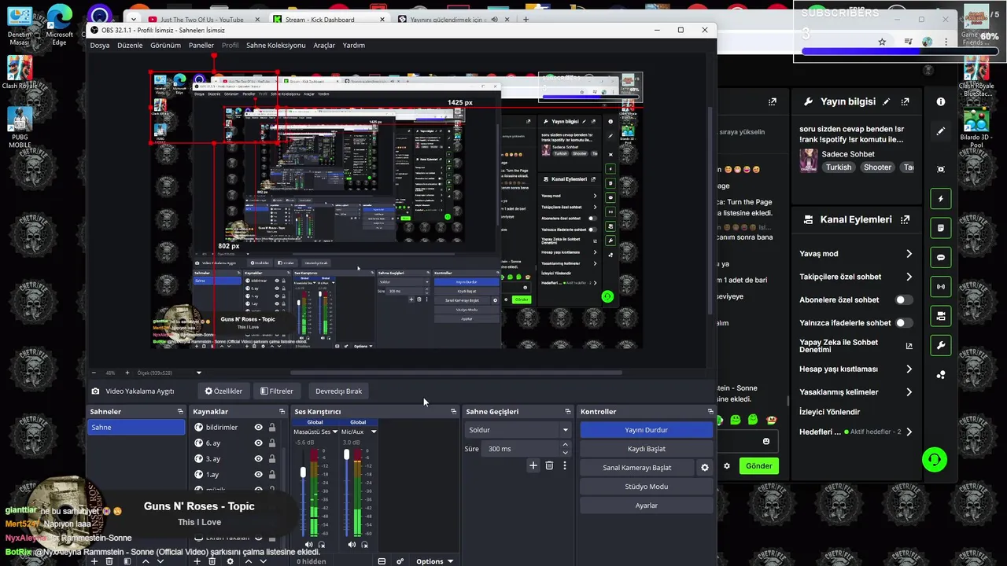Move selected source up in Kaynaklar

pos(249,561)
